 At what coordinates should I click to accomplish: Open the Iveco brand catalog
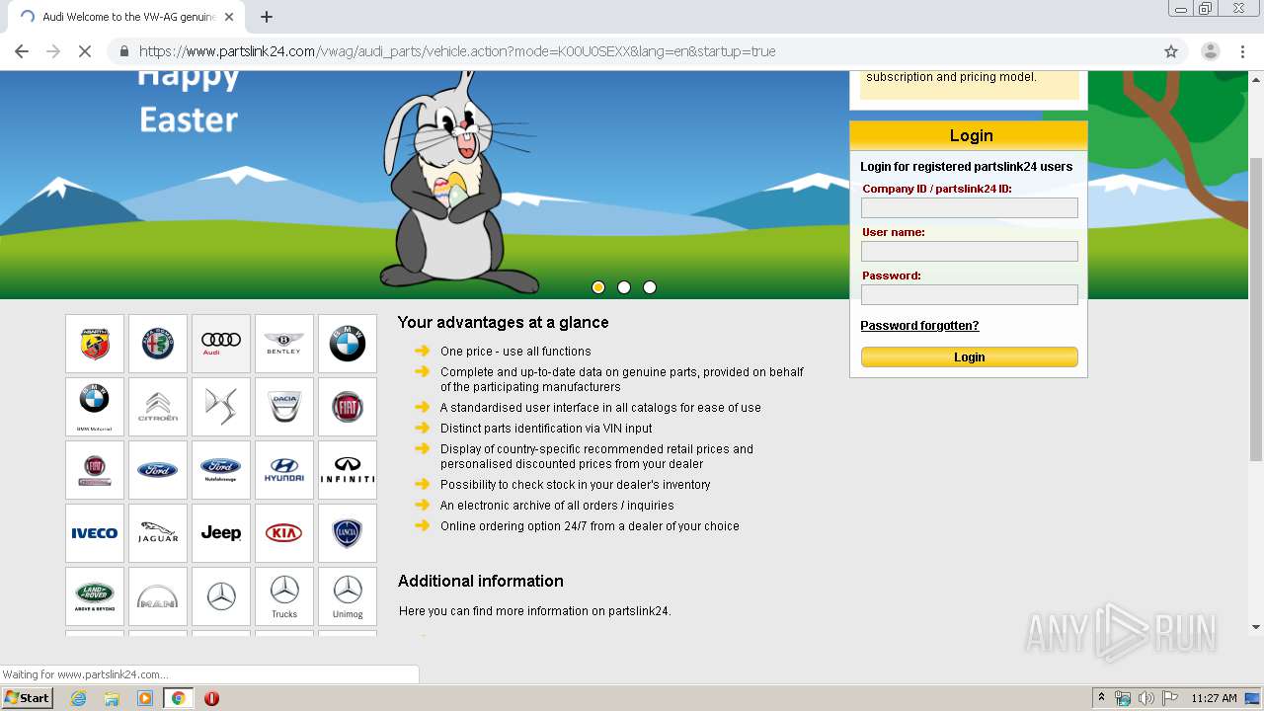95,533
